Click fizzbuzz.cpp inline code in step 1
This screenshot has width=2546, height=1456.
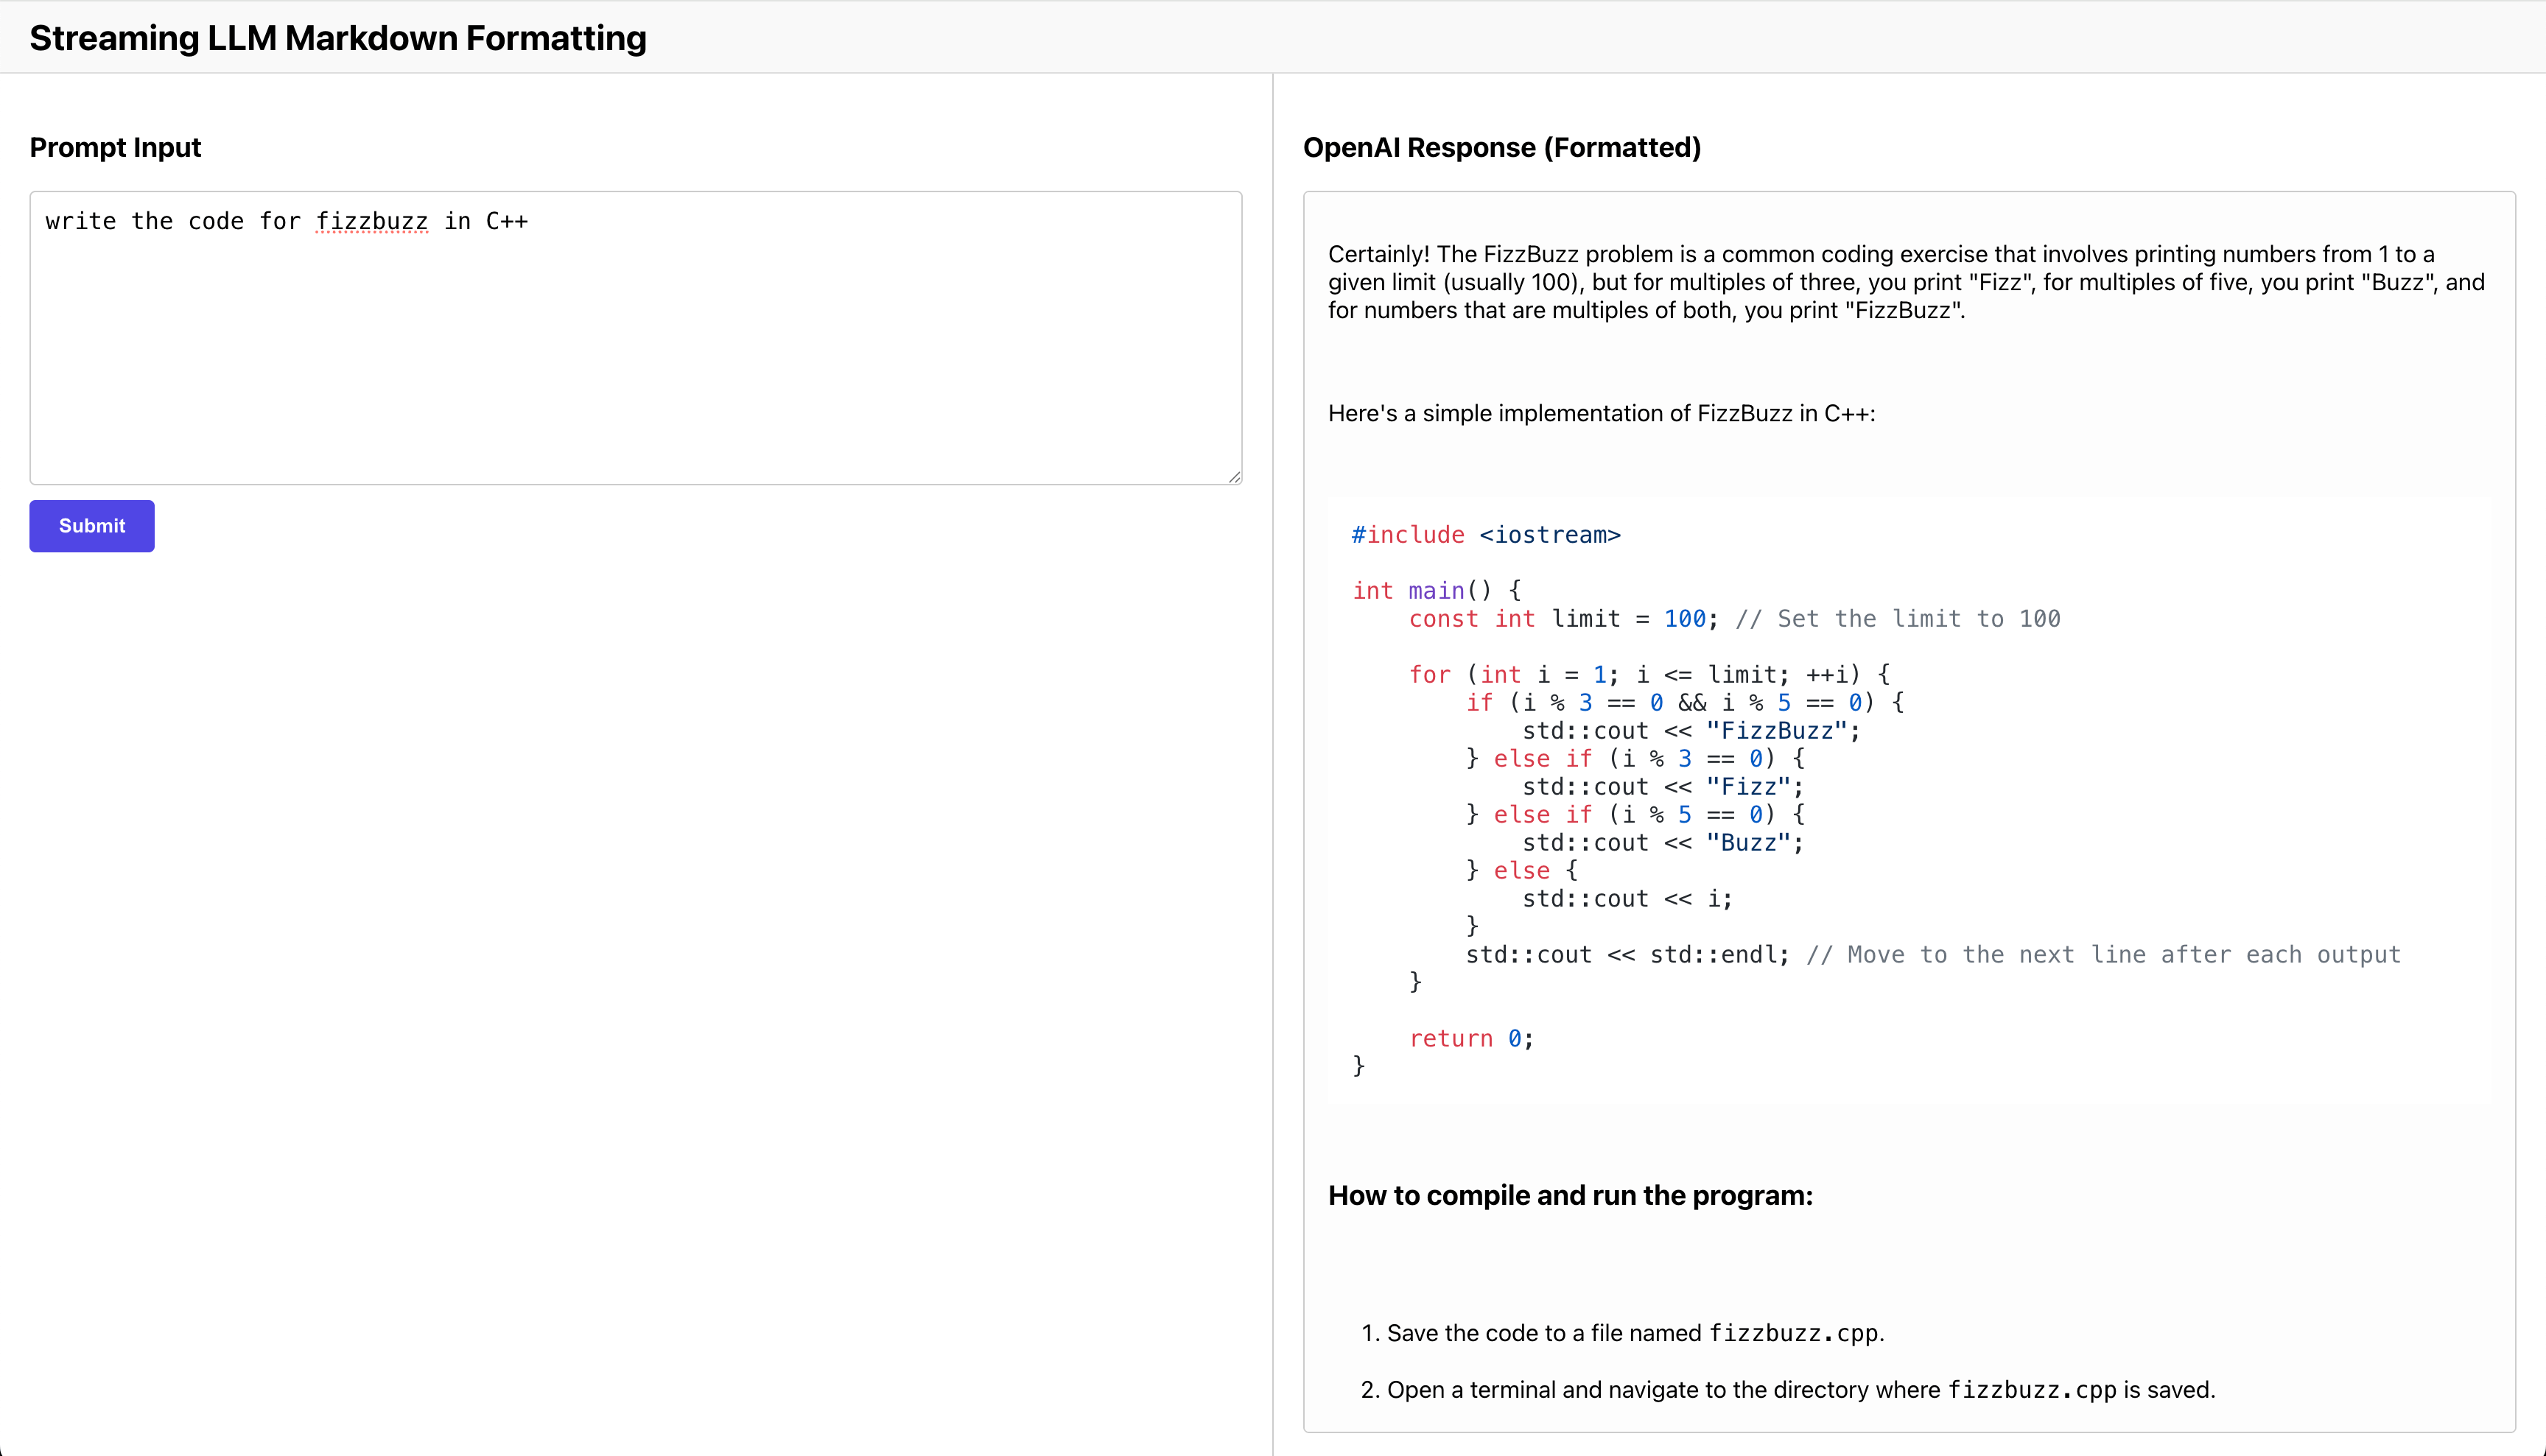(x=1793, y=1333)
